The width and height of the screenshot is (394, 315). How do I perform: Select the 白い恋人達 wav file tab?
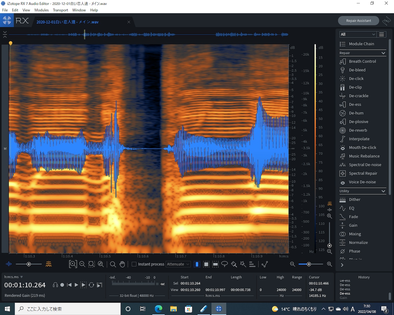coord(84,22)
